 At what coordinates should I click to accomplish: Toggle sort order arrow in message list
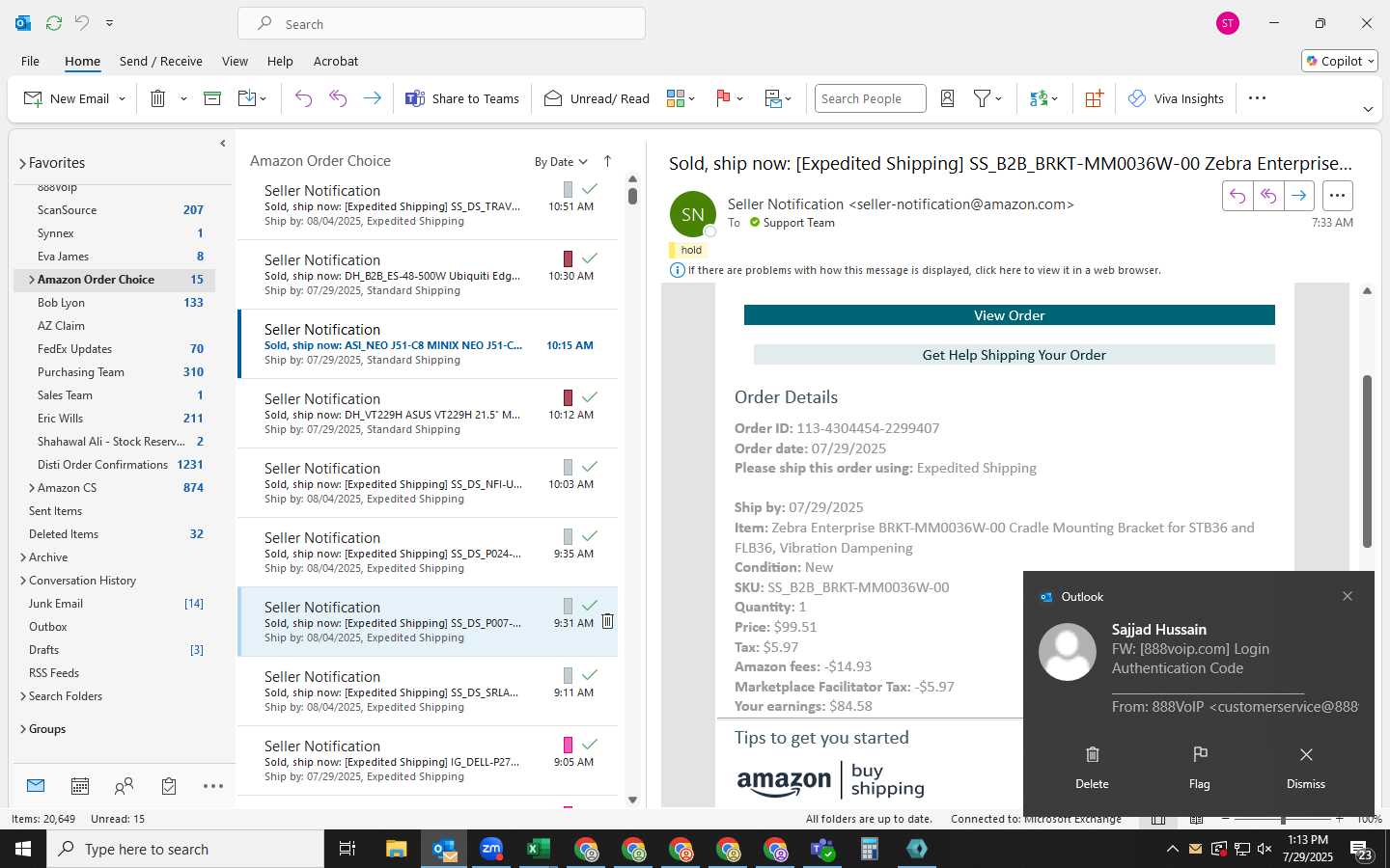point(607,161)
